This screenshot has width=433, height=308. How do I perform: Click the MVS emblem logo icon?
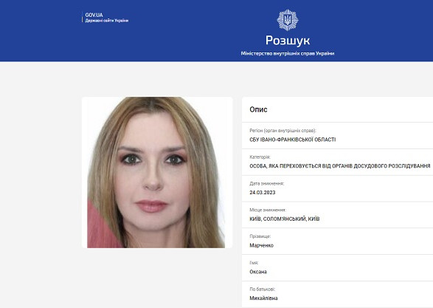coord(288,20)
